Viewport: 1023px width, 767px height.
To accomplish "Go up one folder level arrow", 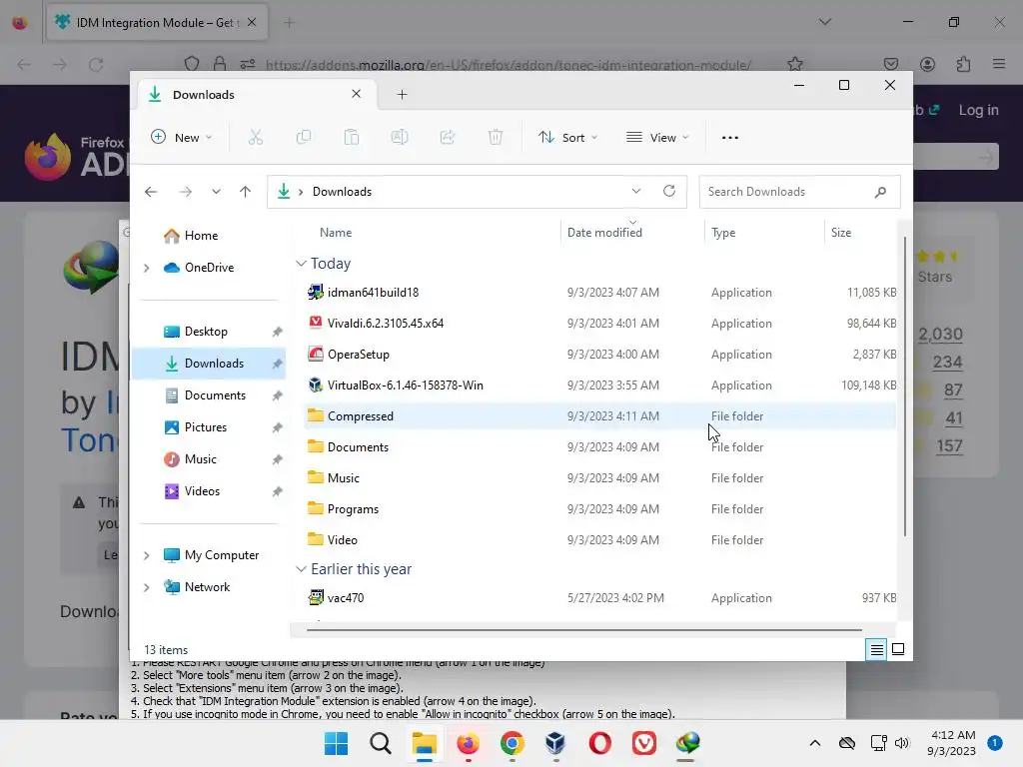I will pyautogui.click(x=246, y=192).
